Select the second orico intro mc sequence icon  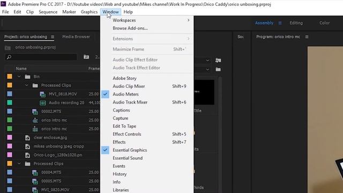click(35, 129)
